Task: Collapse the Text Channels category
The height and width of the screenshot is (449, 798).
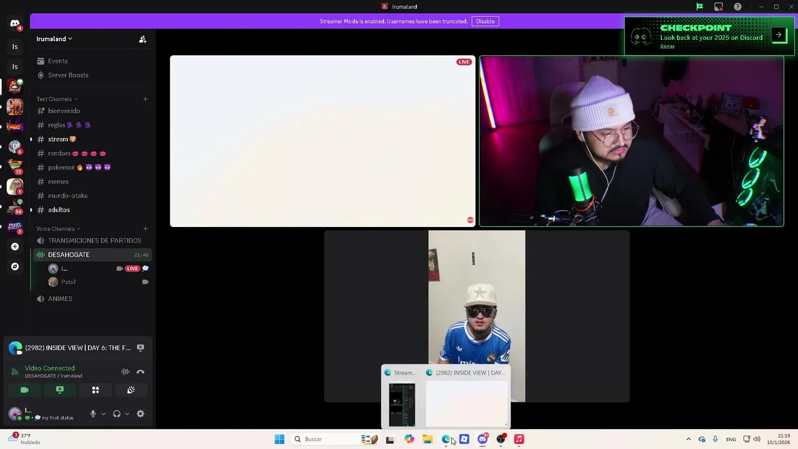Action: [x=57, y=99]
